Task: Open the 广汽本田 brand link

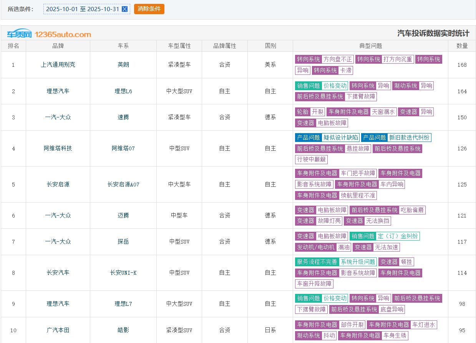Action: click(x=58, y=330)
